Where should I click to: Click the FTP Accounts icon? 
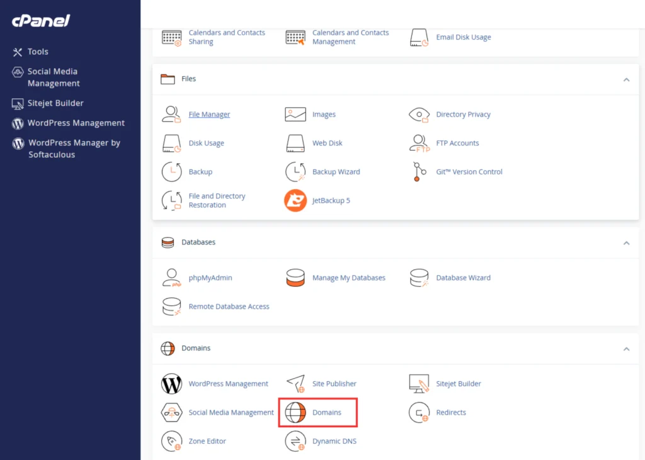pyautogui.click(x=419, y=143)
